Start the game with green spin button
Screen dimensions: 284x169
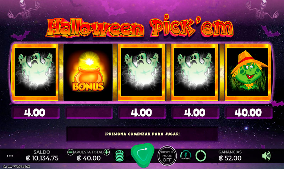[143, 155]
